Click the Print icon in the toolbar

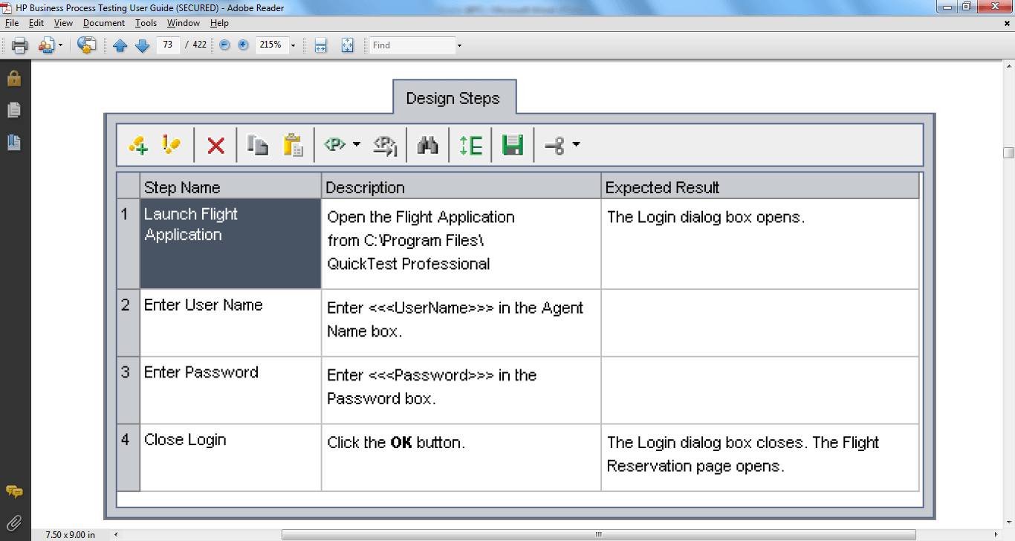(19, 45)
